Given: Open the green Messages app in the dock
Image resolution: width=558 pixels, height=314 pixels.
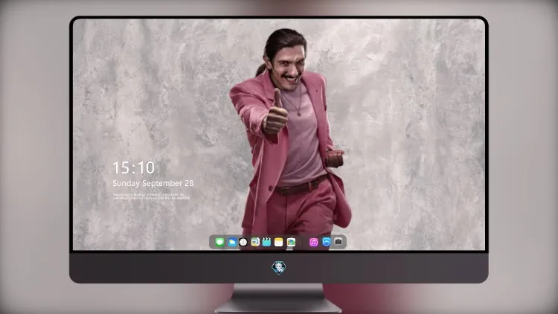Looking at the screenshot, I should coord(219,242).
